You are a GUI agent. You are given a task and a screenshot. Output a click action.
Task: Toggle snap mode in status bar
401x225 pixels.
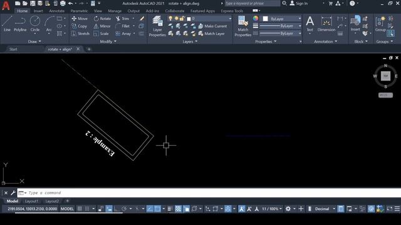[87, 209]
